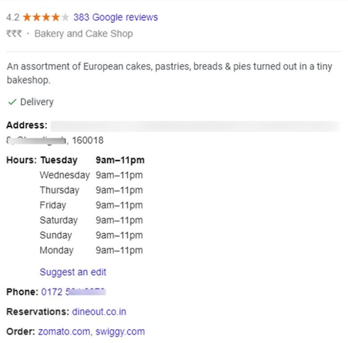Click the Thursday opening hours entry
This screenshot has width=348, height=343.
pyautogui.click(x=91, y=190)
